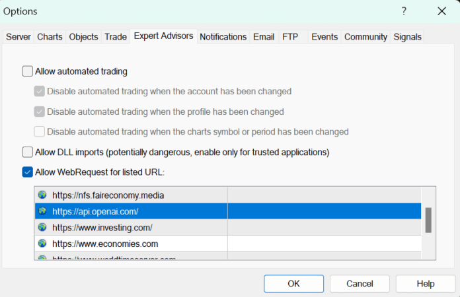
Task: Click the Cancel button
Action: (360, 284)
